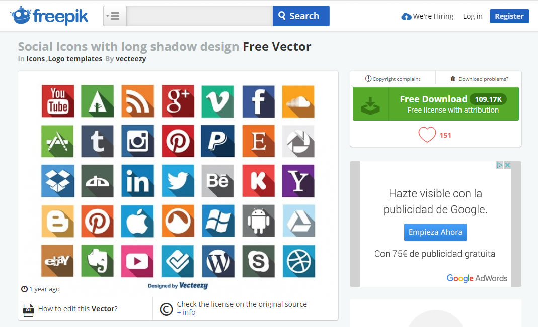Click "Empieza Ahora" in the Google ad
Viewport: 538px width, 327px height.
[x=435, y=232]
